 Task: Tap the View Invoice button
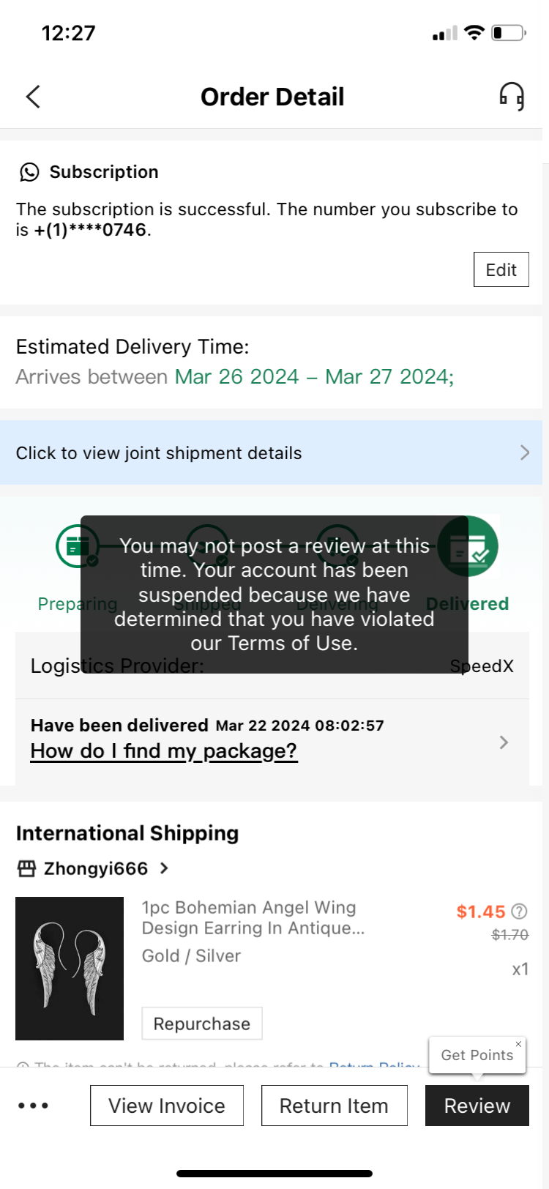coord(166,1106)
